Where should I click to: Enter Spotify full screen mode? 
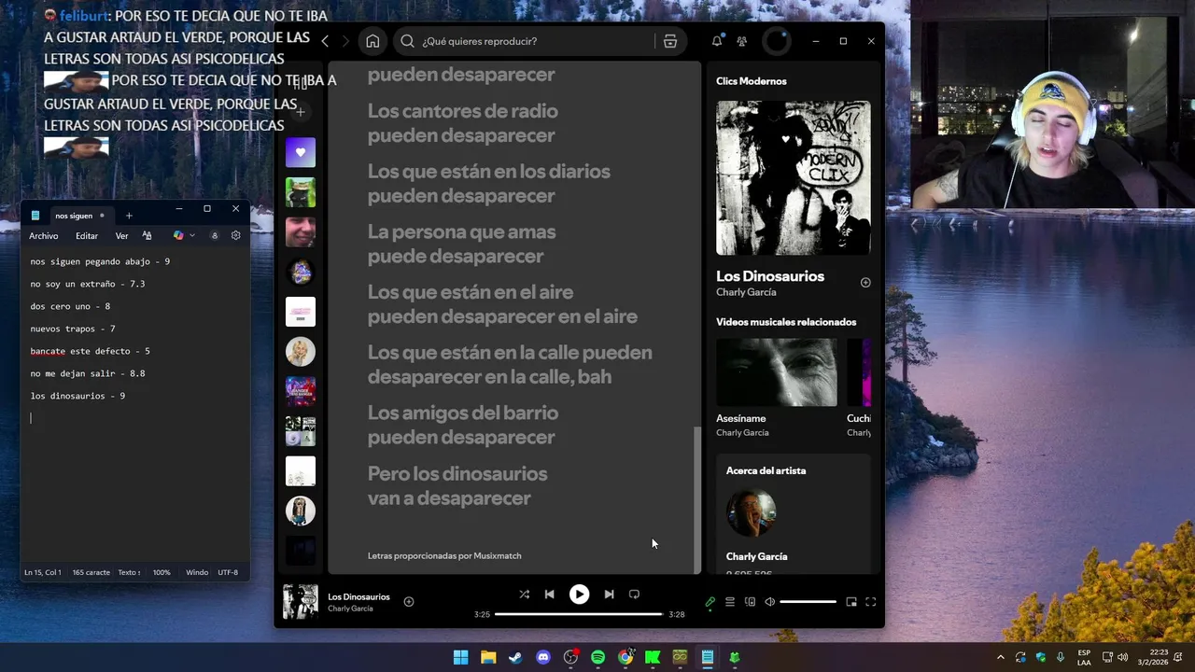(x=871, y=602)
